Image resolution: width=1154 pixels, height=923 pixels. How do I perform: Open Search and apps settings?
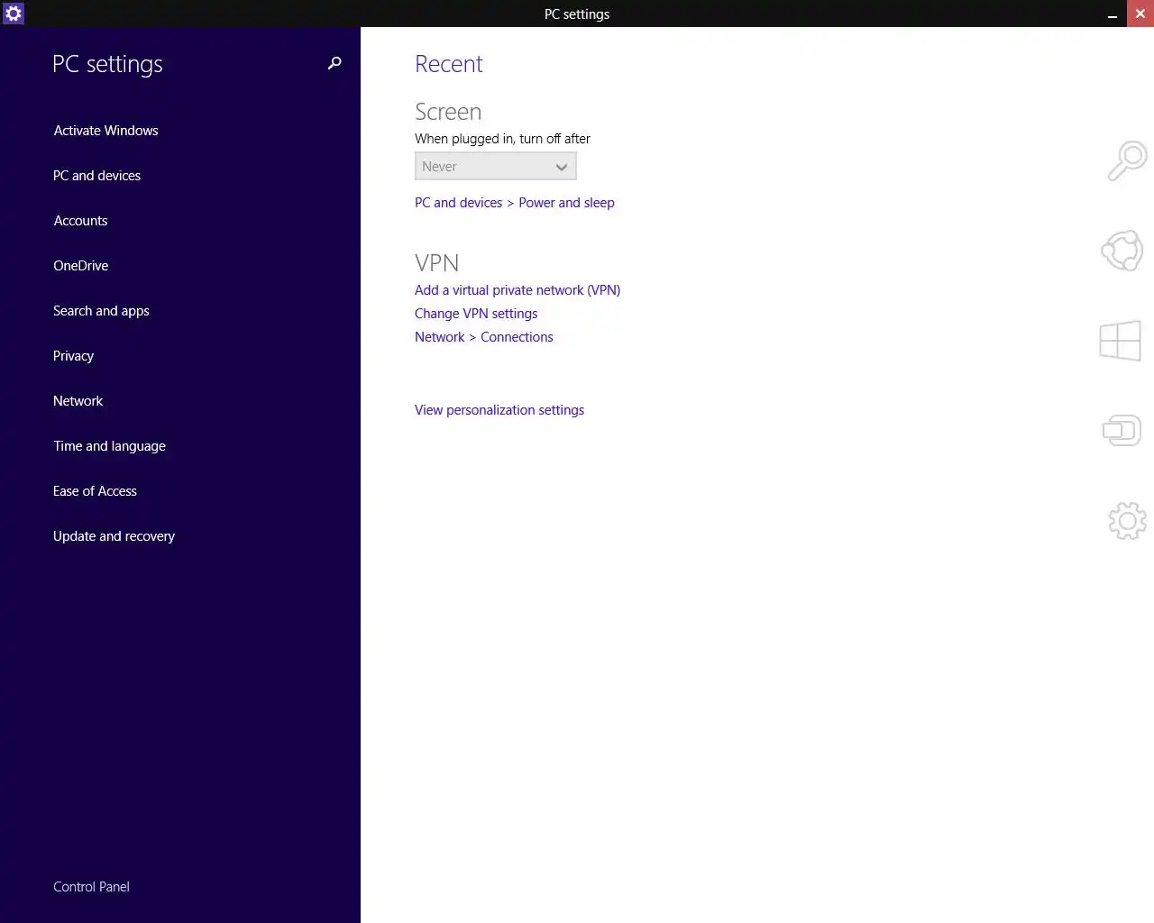(101, 311)
